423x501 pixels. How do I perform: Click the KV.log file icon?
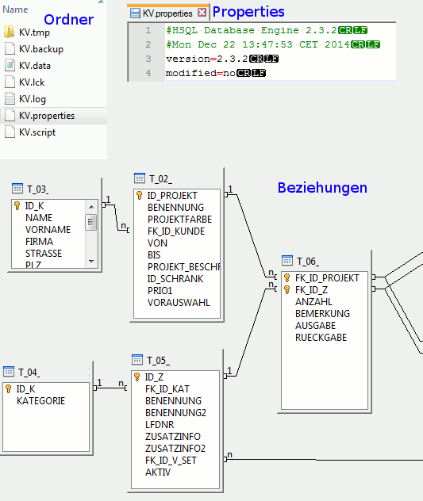tap(10, 98)
